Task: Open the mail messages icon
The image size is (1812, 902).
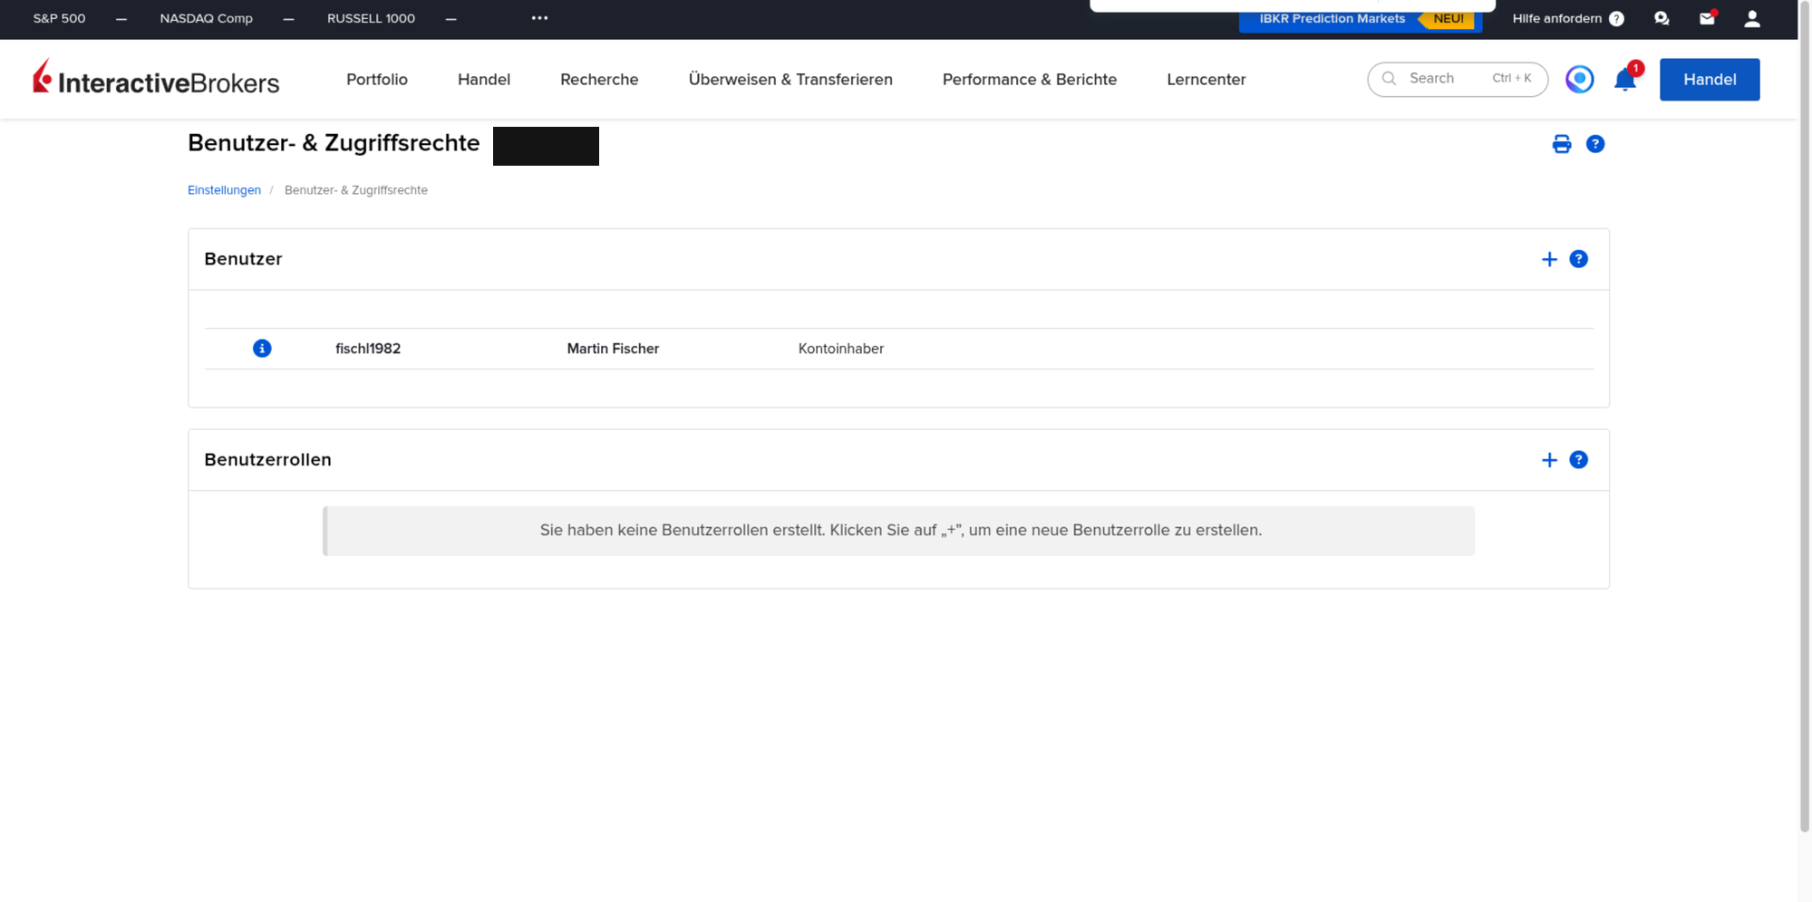Action: click(x=1707, y=18)
